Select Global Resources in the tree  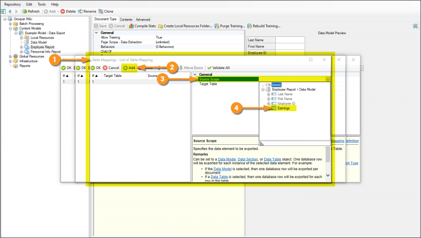click(x=32, y=56)
